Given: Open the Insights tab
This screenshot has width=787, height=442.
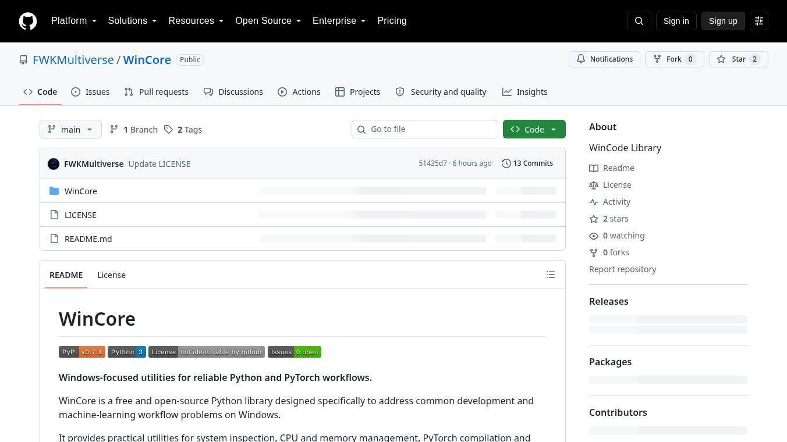Looking at the screenshot, I should [525, 92].
